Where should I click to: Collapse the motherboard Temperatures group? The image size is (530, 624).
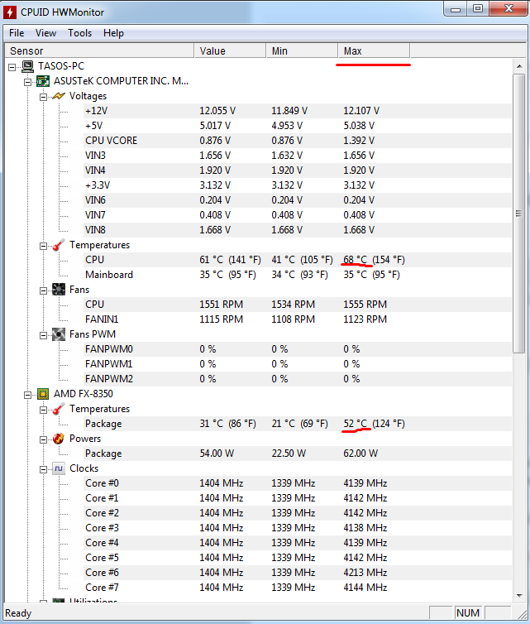pos(43,246)
